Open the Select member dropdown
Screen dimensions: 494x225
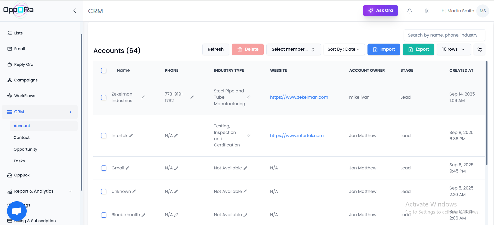293,50
